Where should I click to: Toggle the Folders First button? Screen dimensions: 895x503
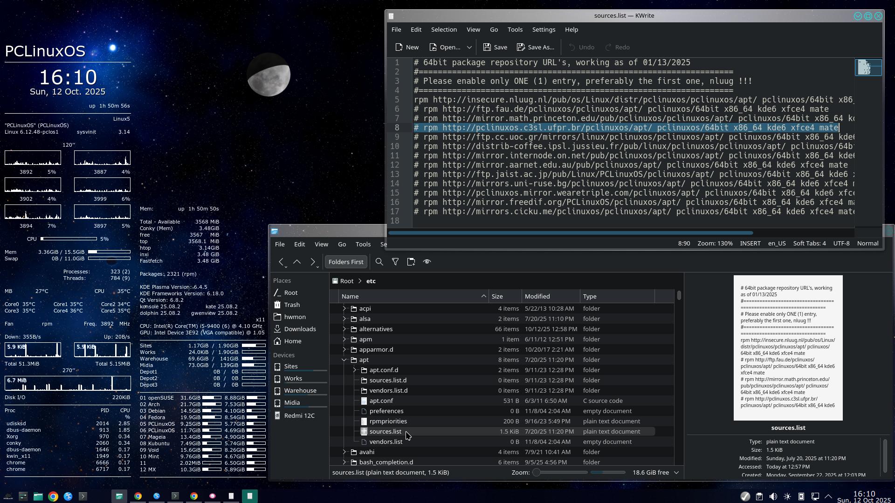tap(346, 262)
